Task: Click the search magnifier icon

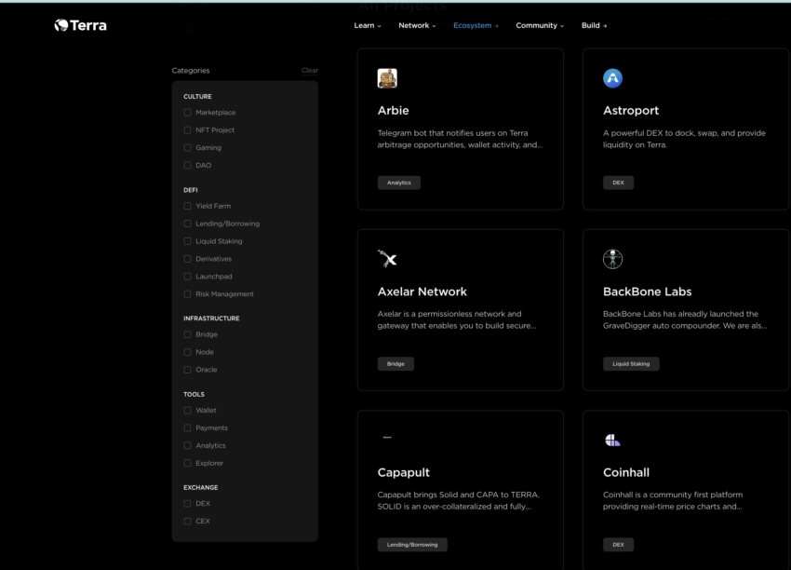Action: point(190,30)
